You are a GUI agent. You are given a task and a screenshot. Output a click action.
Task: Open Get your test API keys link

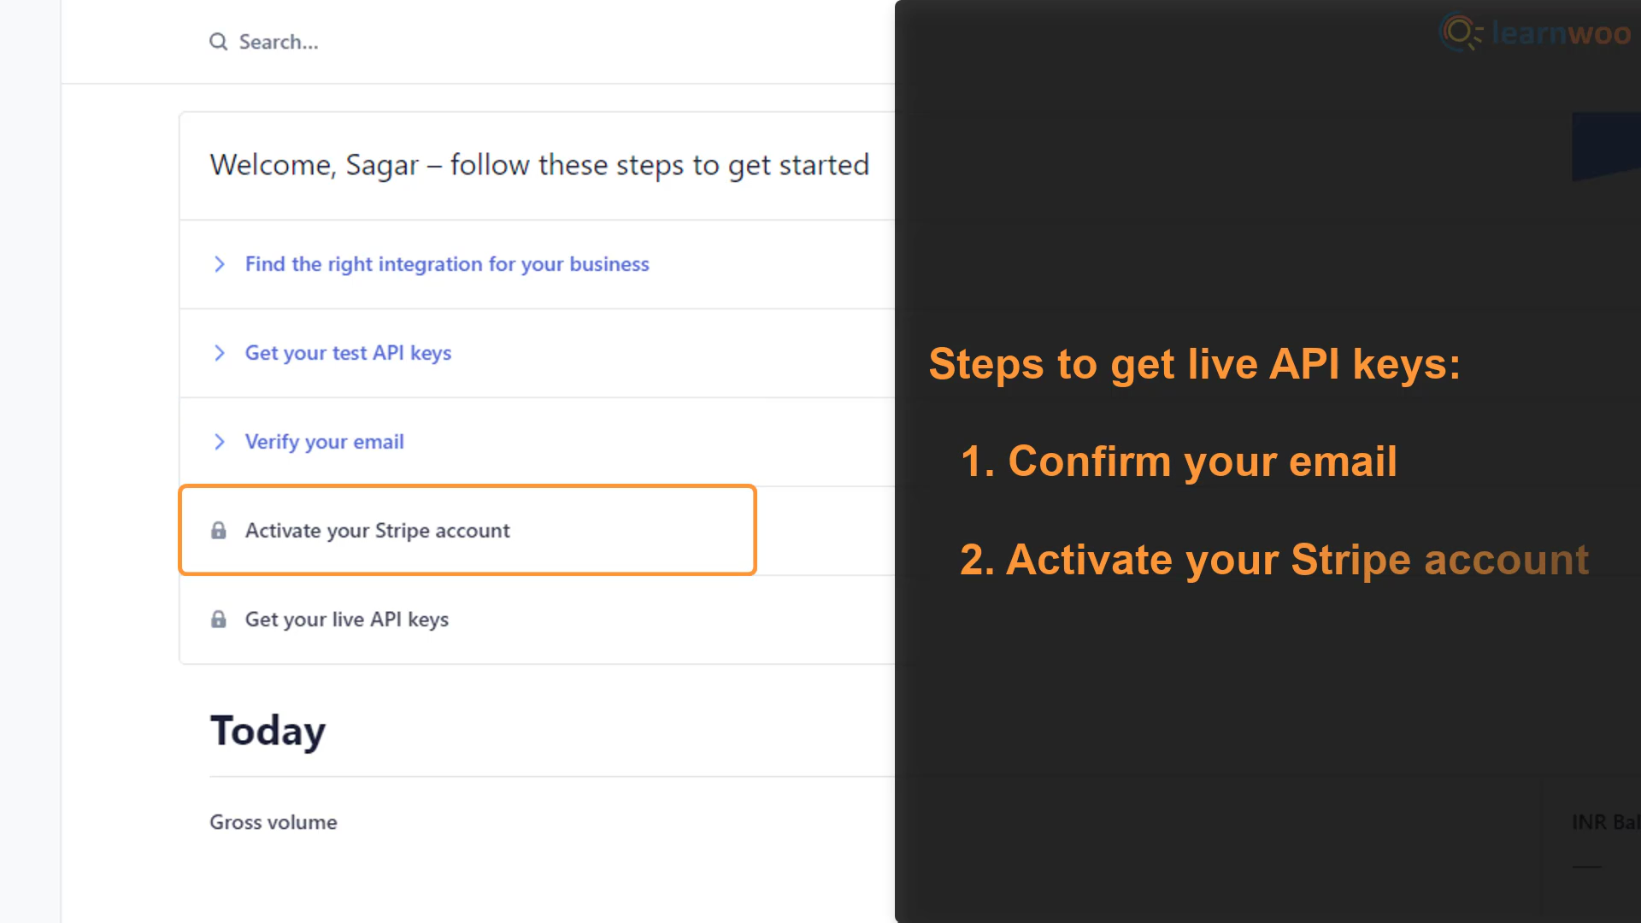[348, 353]
